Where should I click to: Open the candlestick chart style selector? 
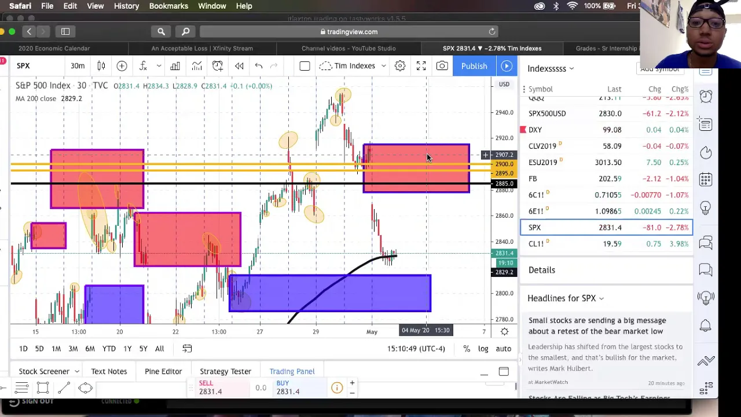[101, 66]
